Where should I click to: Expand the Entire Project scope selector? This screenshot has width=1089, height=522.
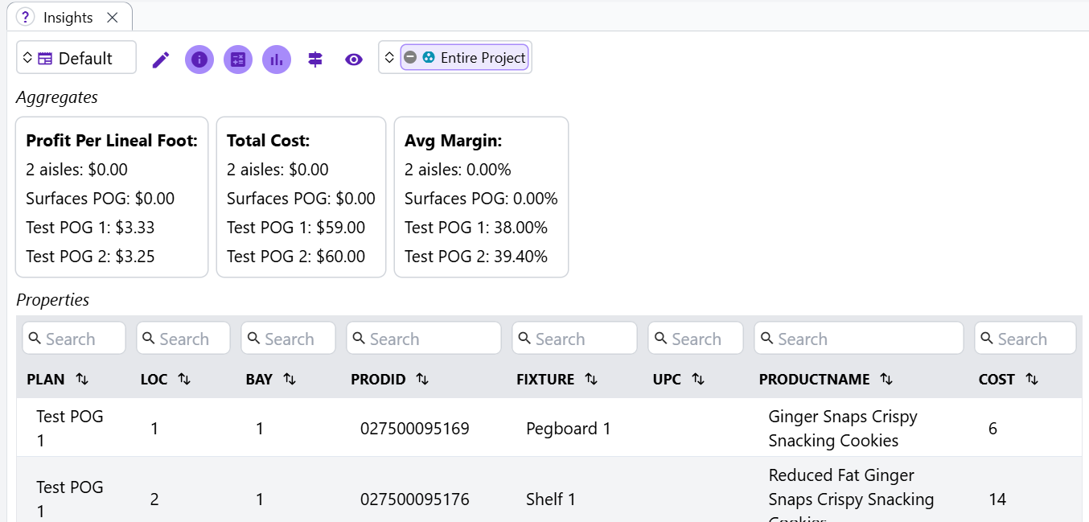[x=389, y=58]
